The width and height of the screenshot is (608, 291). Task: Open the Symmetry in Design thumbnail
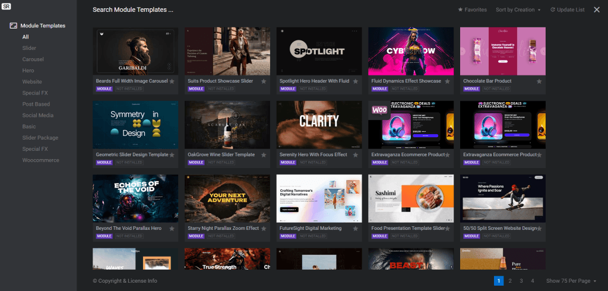pyautogui.click(x=135, y=125)
